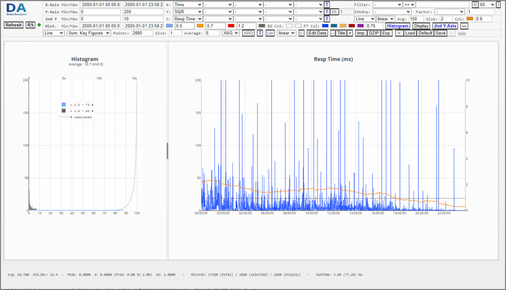Toggle the 2nd Y-Axis button
Viewport: 506px width, 290px height.
click(445, 26)
